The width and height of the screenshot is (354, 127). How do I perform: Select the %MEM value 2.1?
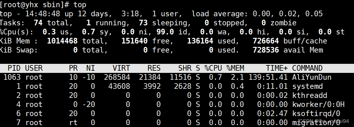(x=237, y=77)
